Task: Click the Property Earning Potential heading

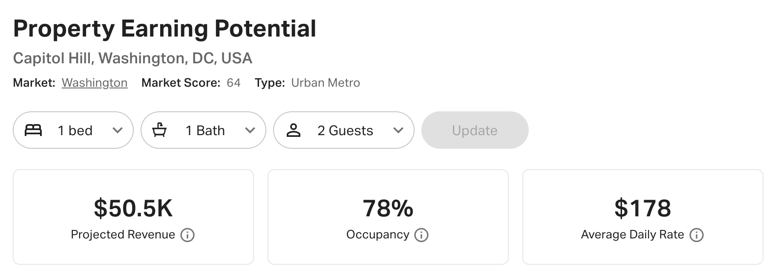Action: pos(165,29)
